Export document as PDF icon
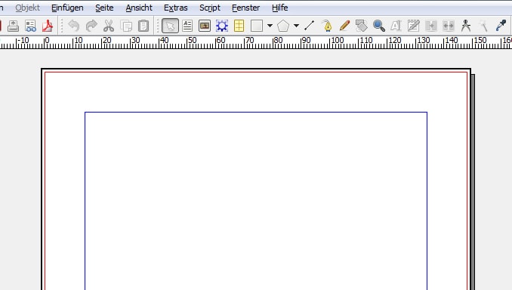This screenshot has width=512, height=290. click(48, 26)
